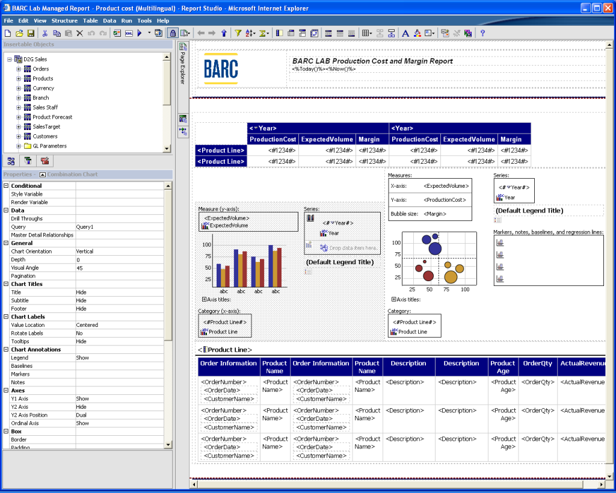Screen dimensions: 616x493
Task: Click the build prompt page toolbar icon
Action: point(445,34)
